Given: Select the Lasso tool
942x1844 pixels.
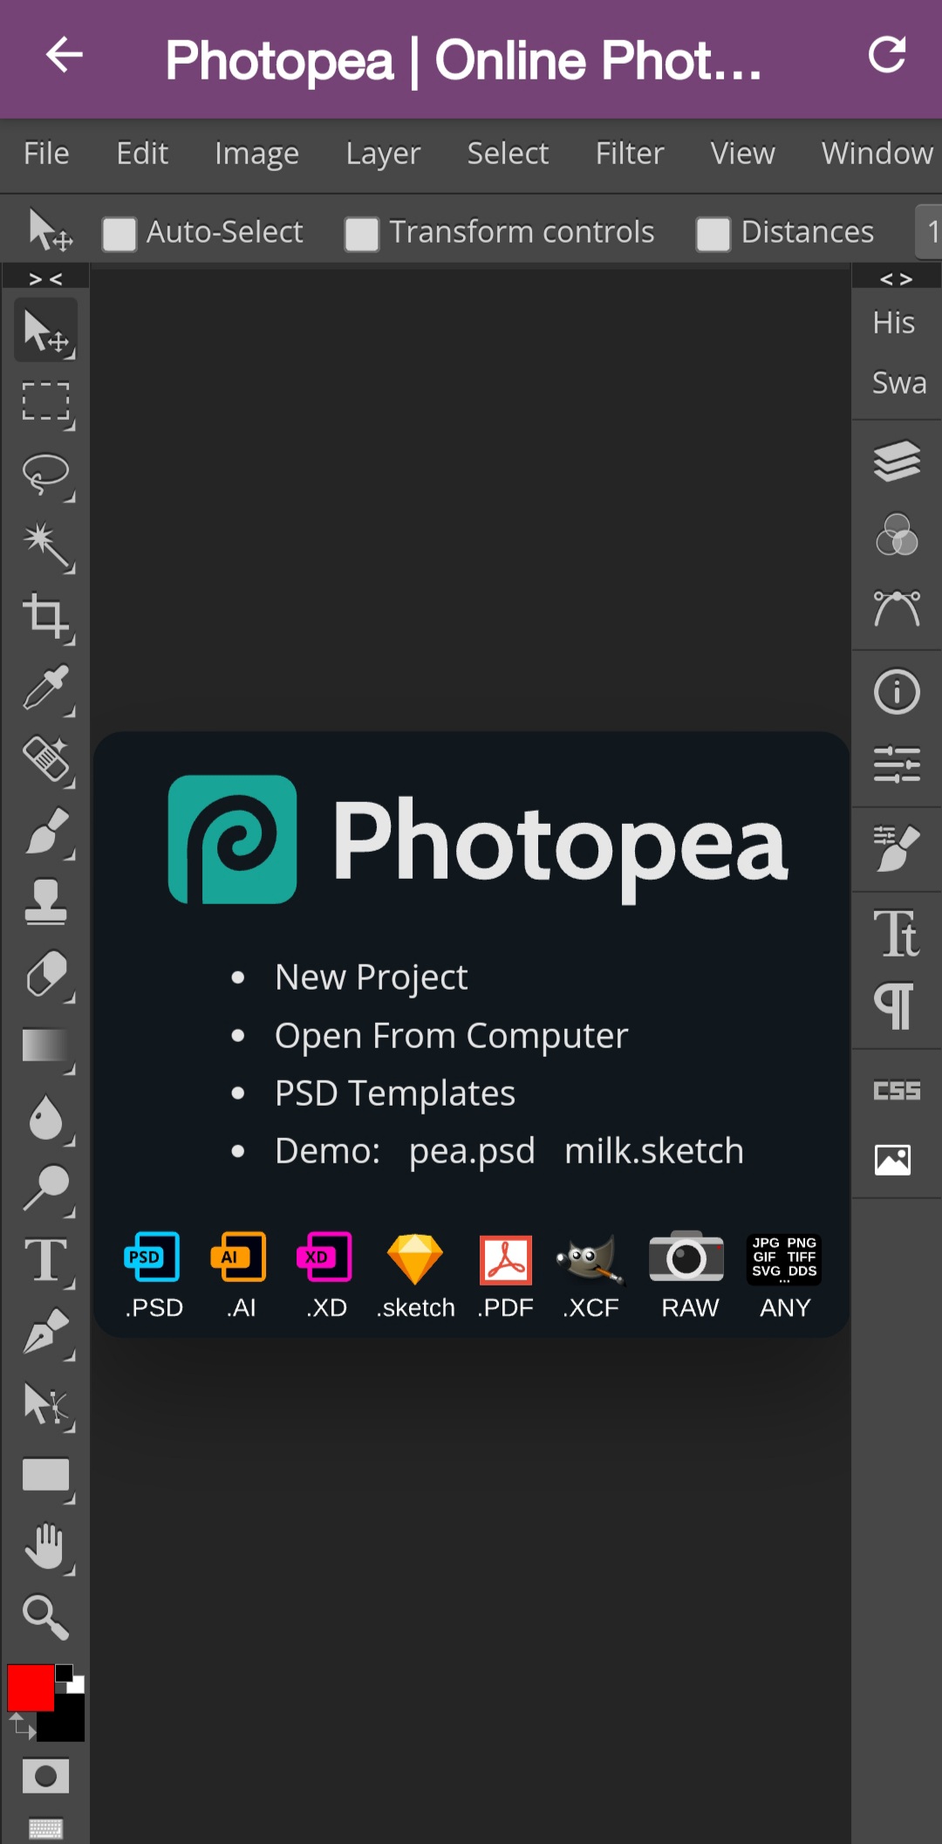Looking at the screenshot, I should click(x=45, y=474).
